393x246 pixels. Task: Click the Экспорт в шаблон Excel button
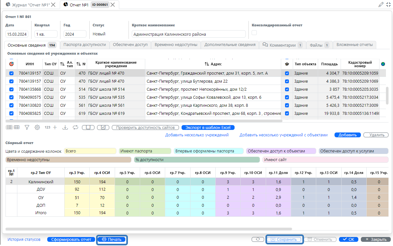coord(208,127)
